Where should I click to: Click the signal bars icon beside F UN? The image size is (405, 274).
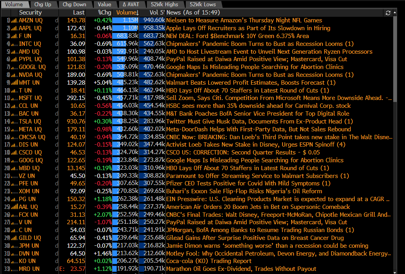click(x=14, y=36)
